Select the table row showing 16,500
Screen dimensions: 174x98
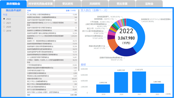coord(52,52)
